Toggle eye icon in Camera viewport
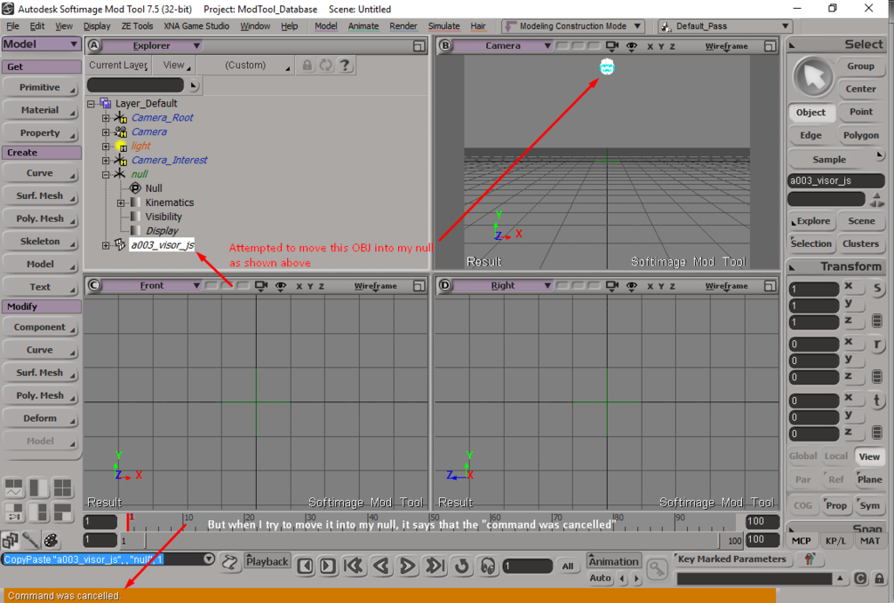Viewport: 894px width, 603px height. 632,47
